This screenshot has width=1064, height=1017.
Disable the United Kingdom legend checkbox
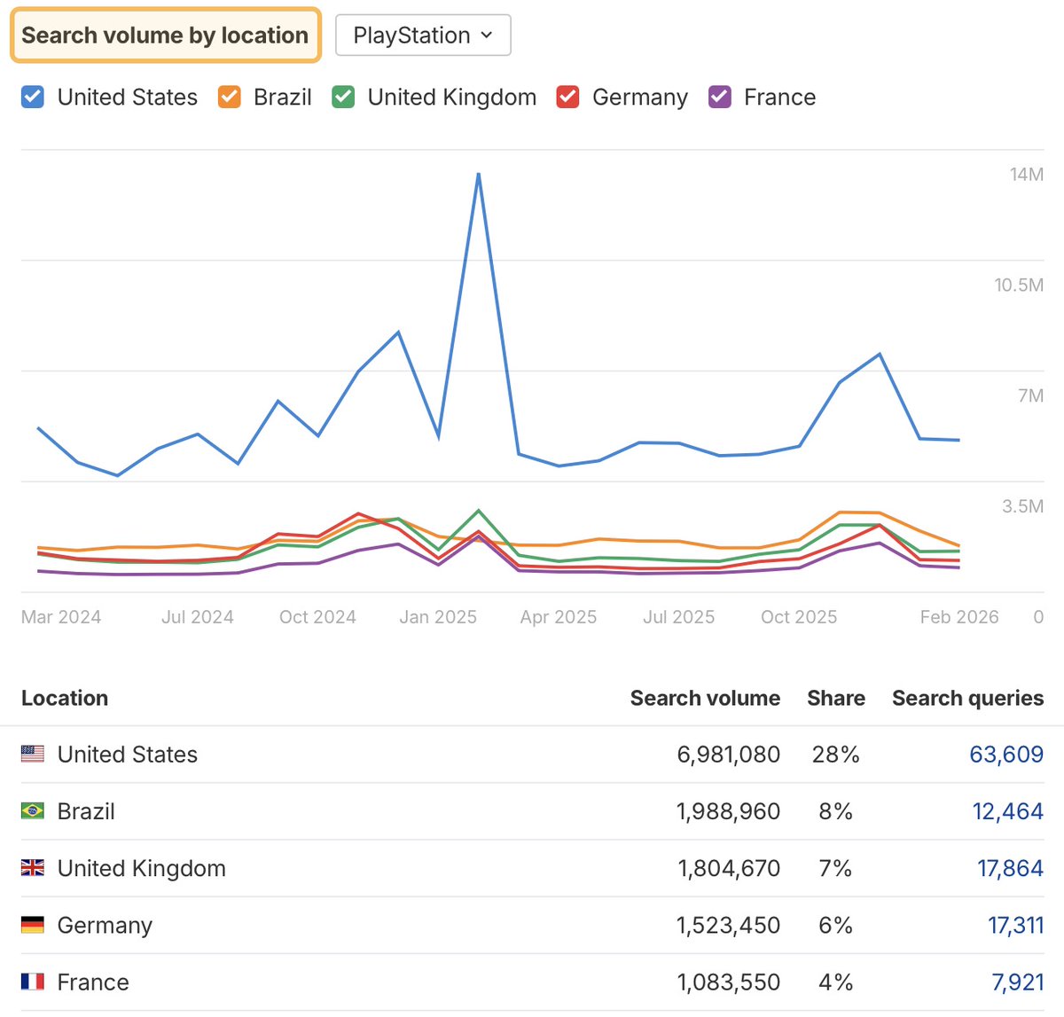(343, 97)
